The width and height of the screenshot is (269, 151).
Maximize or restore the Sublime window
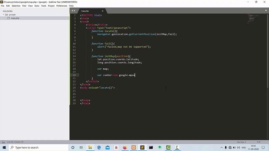tap(256, 2)
